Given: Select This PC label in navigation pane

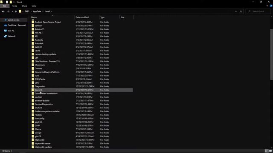Looking at the screenshot, I should tap(11, 31).
